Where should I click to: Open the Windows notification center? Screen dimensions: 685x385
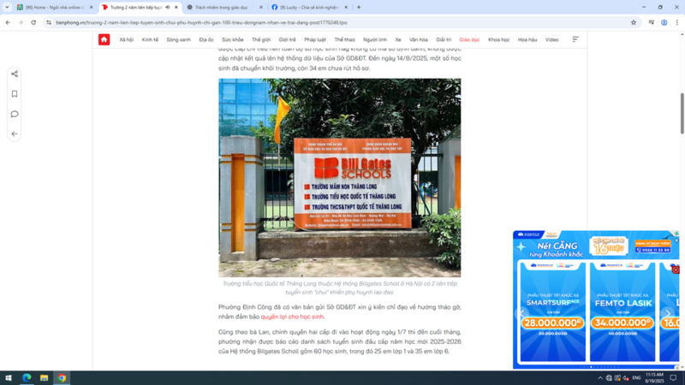pos(673,378)
